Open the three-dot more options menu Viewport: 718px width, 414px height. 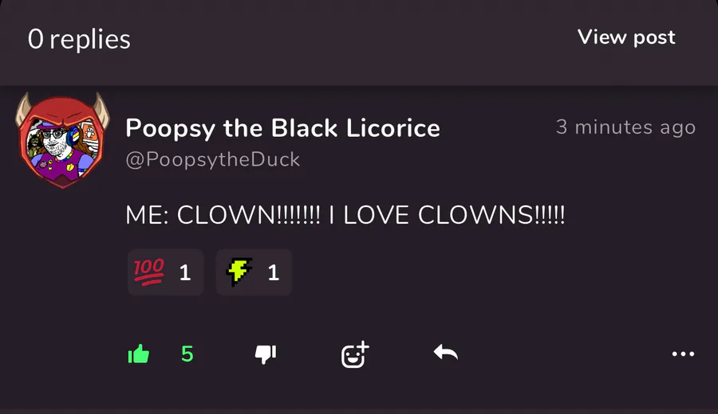tap(683, 353)
